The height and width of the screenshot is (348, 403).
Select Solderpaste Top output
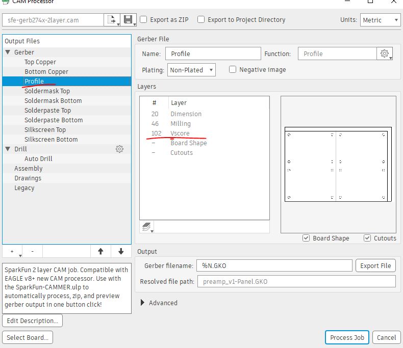47,111
